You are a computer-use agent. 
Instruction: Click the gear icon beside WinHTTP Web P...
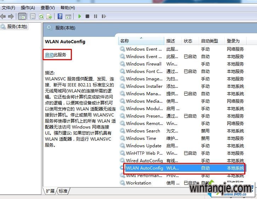(122, 153)
